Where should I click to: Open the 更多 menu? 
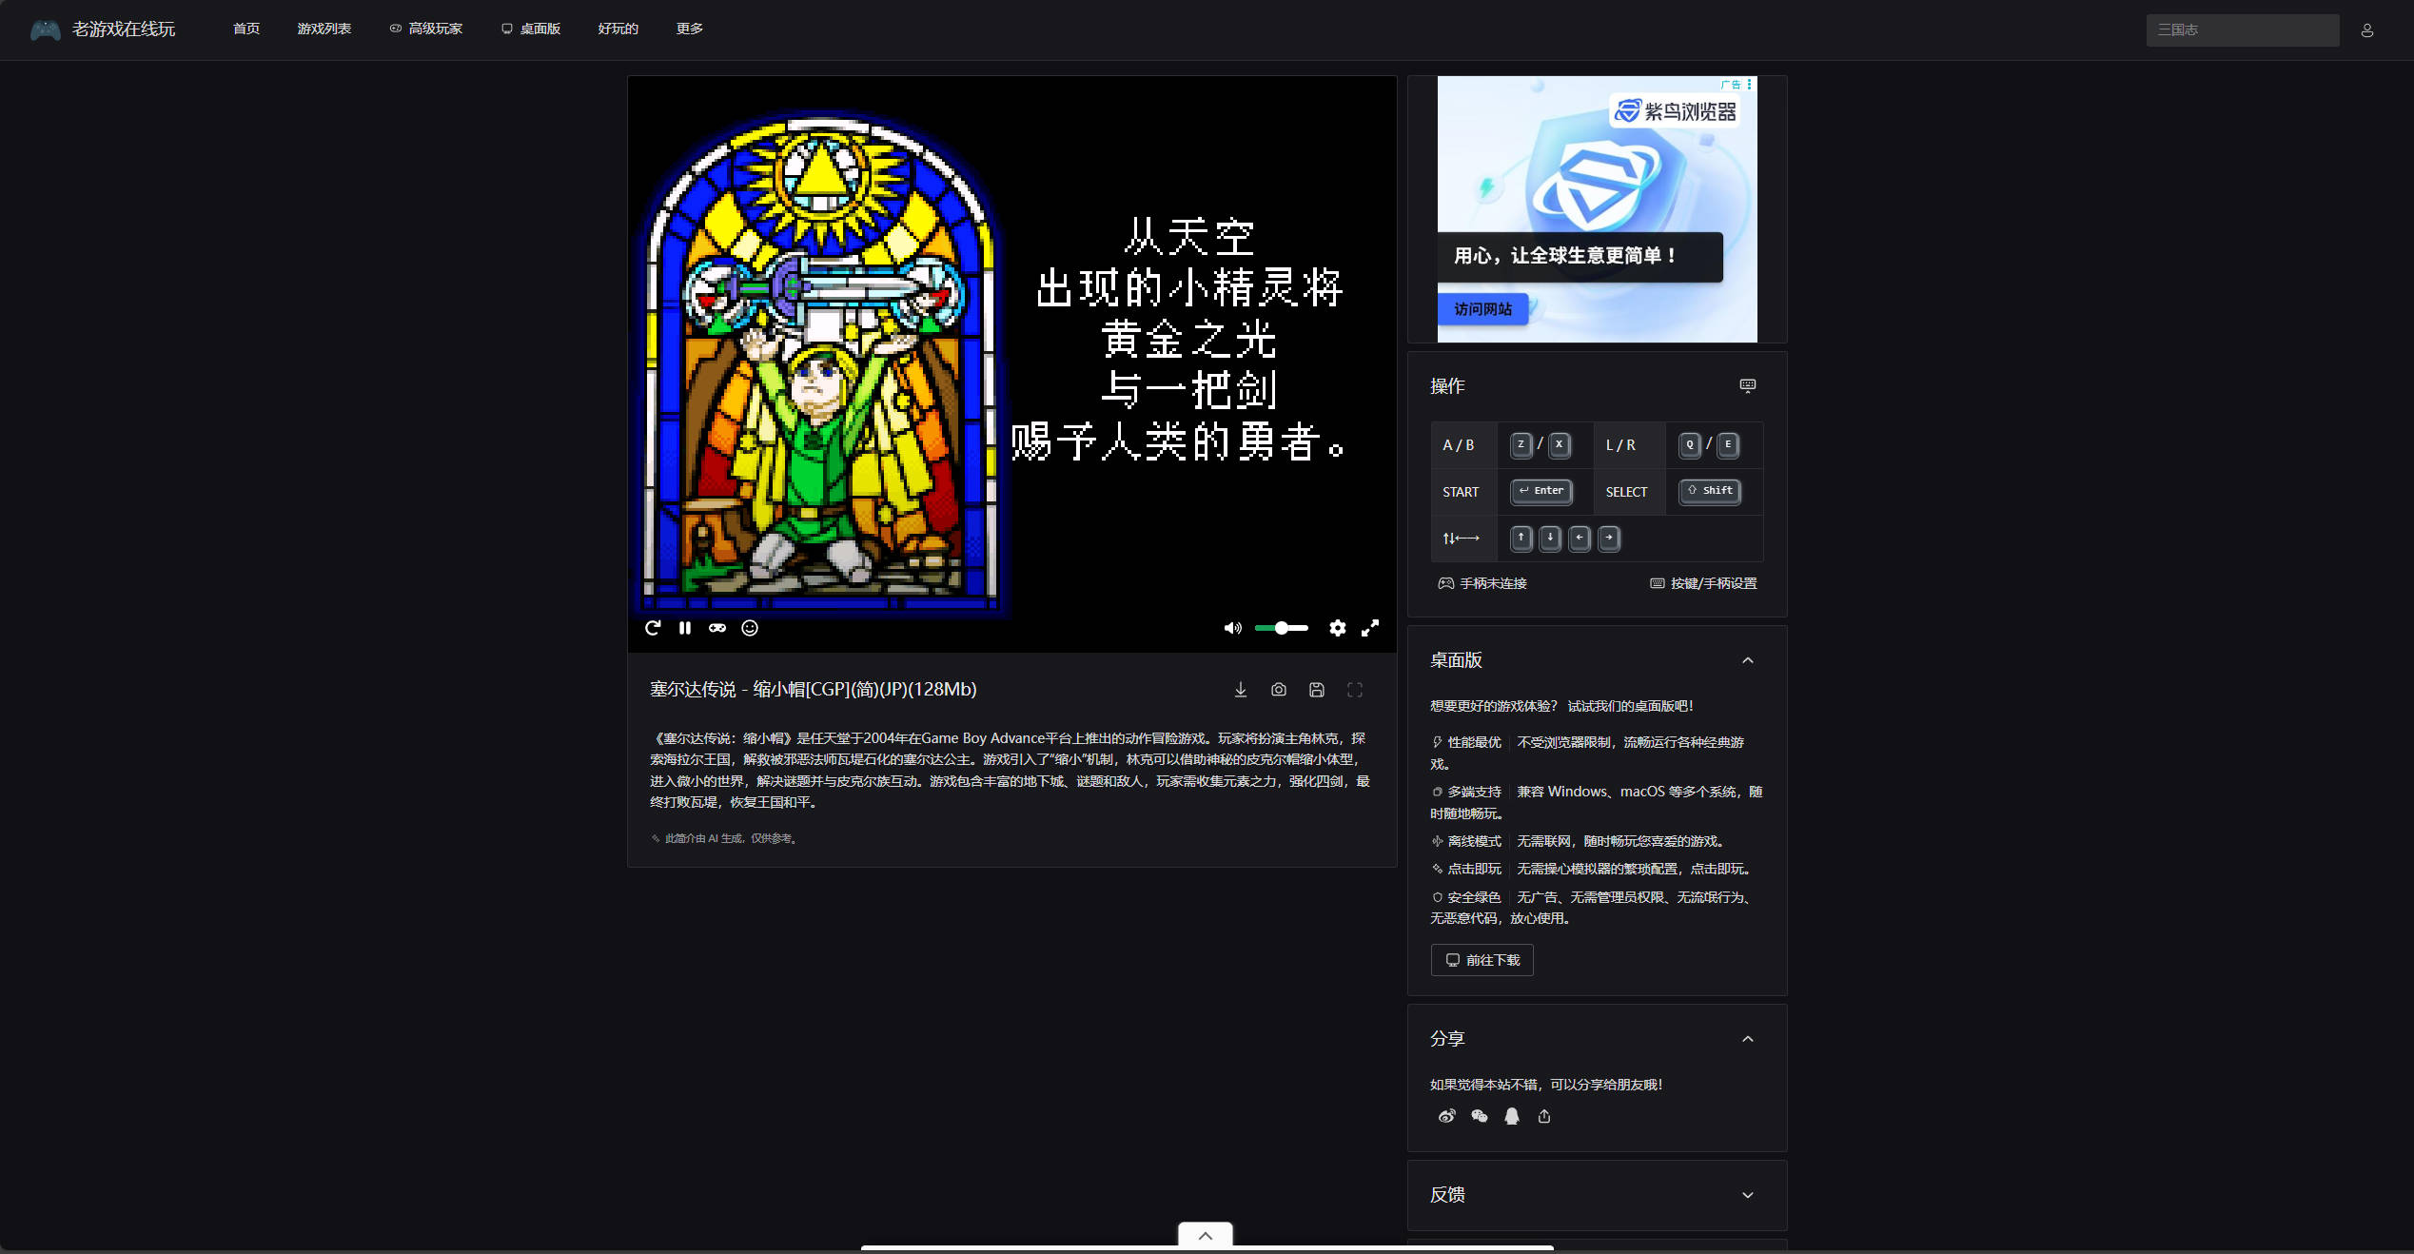690,29
